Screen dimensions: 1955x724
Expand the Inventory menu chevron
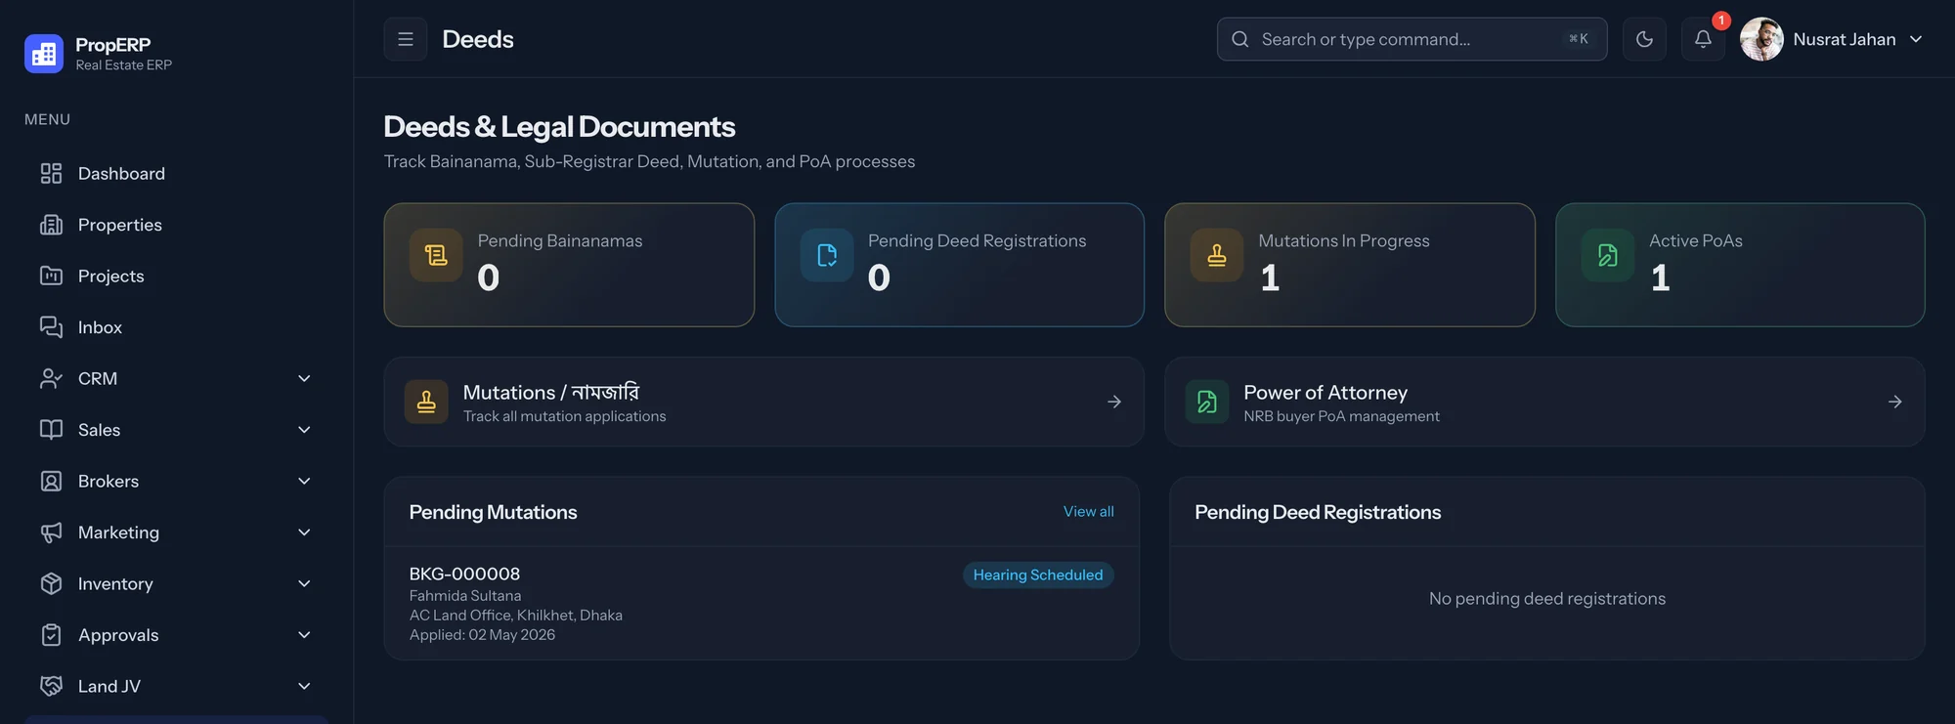304,583
